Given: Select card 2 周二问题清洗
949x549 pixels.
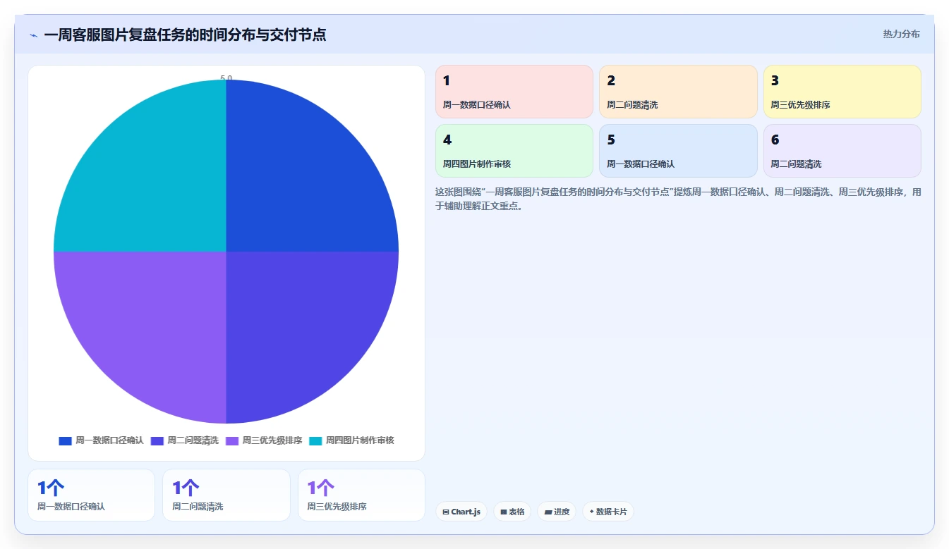Looking at the screenshot, I should click(678, 92).
